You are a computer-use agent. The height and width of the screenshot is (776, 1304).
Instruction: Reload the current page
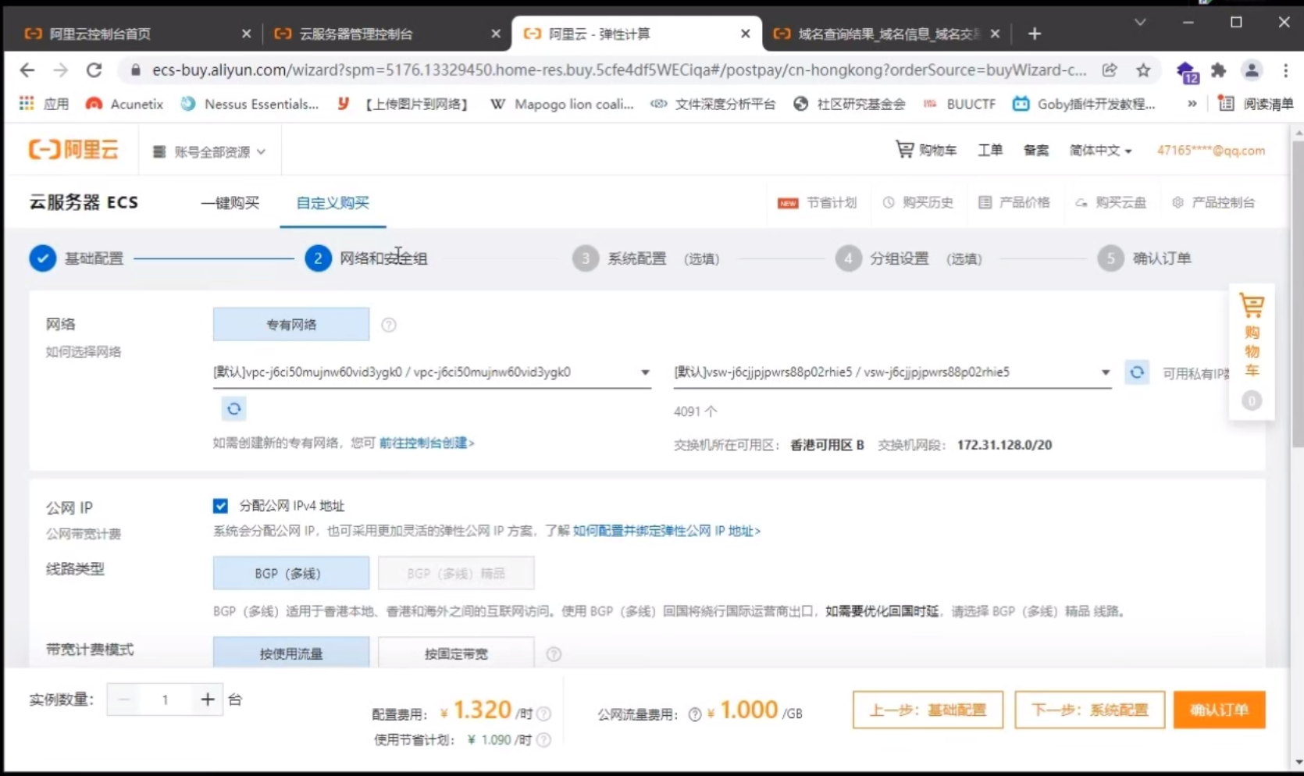click(x=94, y=70)
